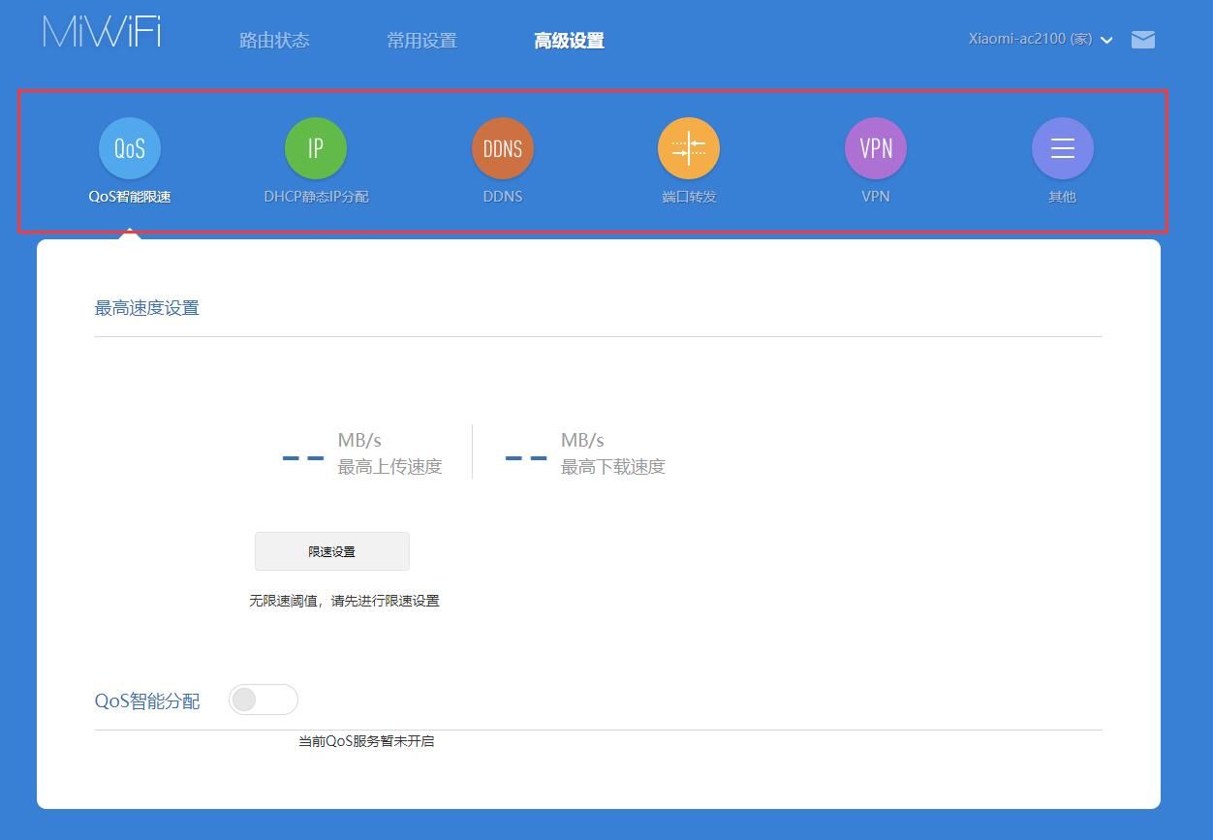Screen dimensions: 1213x840
Task: Click the 限速设置 button
Action: point(332,551)
